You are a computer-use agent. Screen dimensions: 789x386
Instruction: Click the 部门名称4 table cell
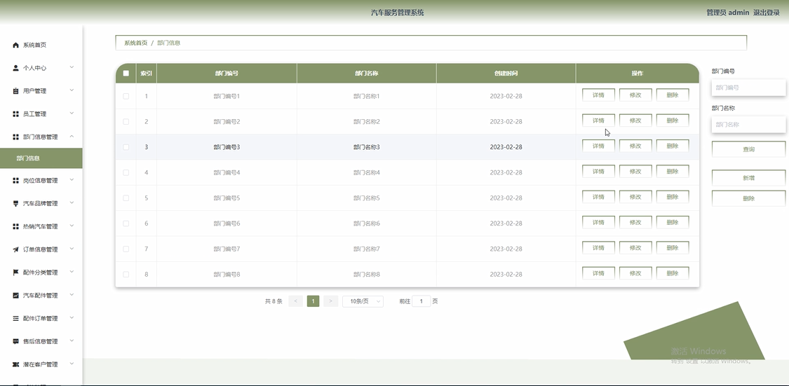pyautogui.click(x=366, y=172)
